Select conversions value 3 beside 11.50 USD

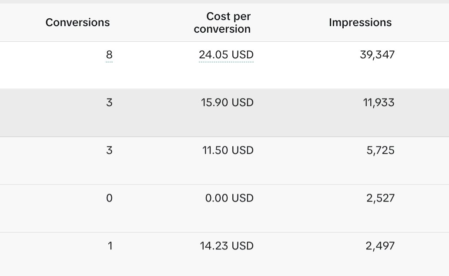[x=109, y=151]
